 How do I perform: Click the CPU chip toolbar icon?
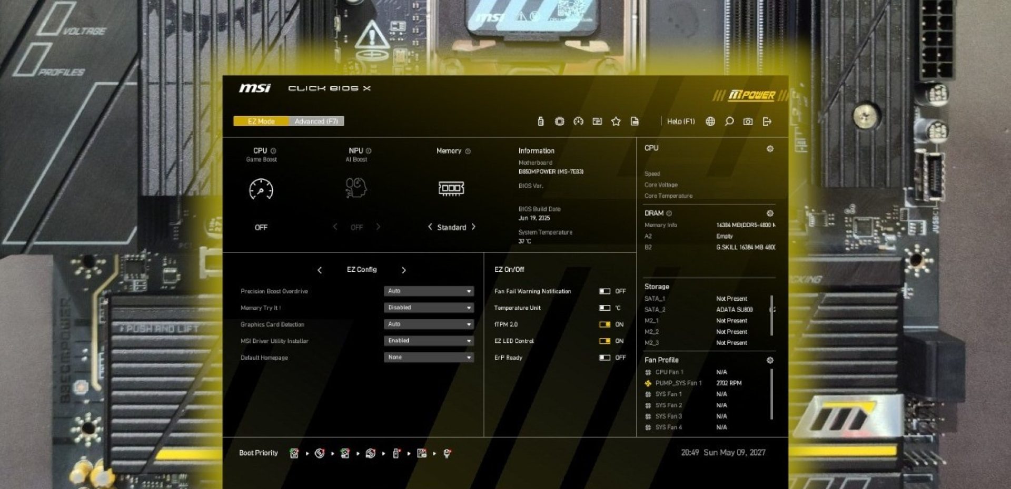tap(559, 121)
